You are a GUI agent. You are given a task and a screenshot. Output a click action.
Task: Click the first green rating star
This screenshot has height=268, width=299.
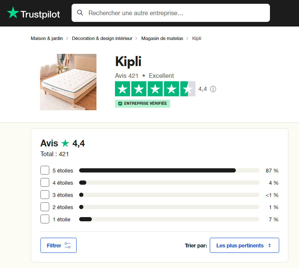point(123,89)
